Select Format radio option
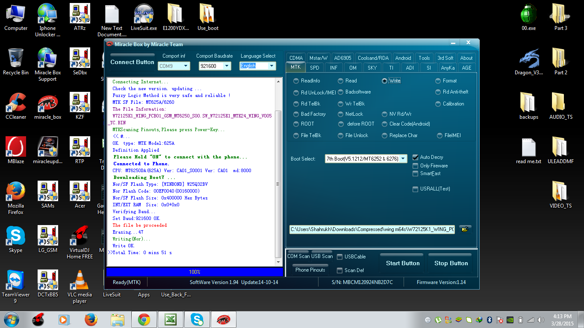 click(x=446, y=81)
